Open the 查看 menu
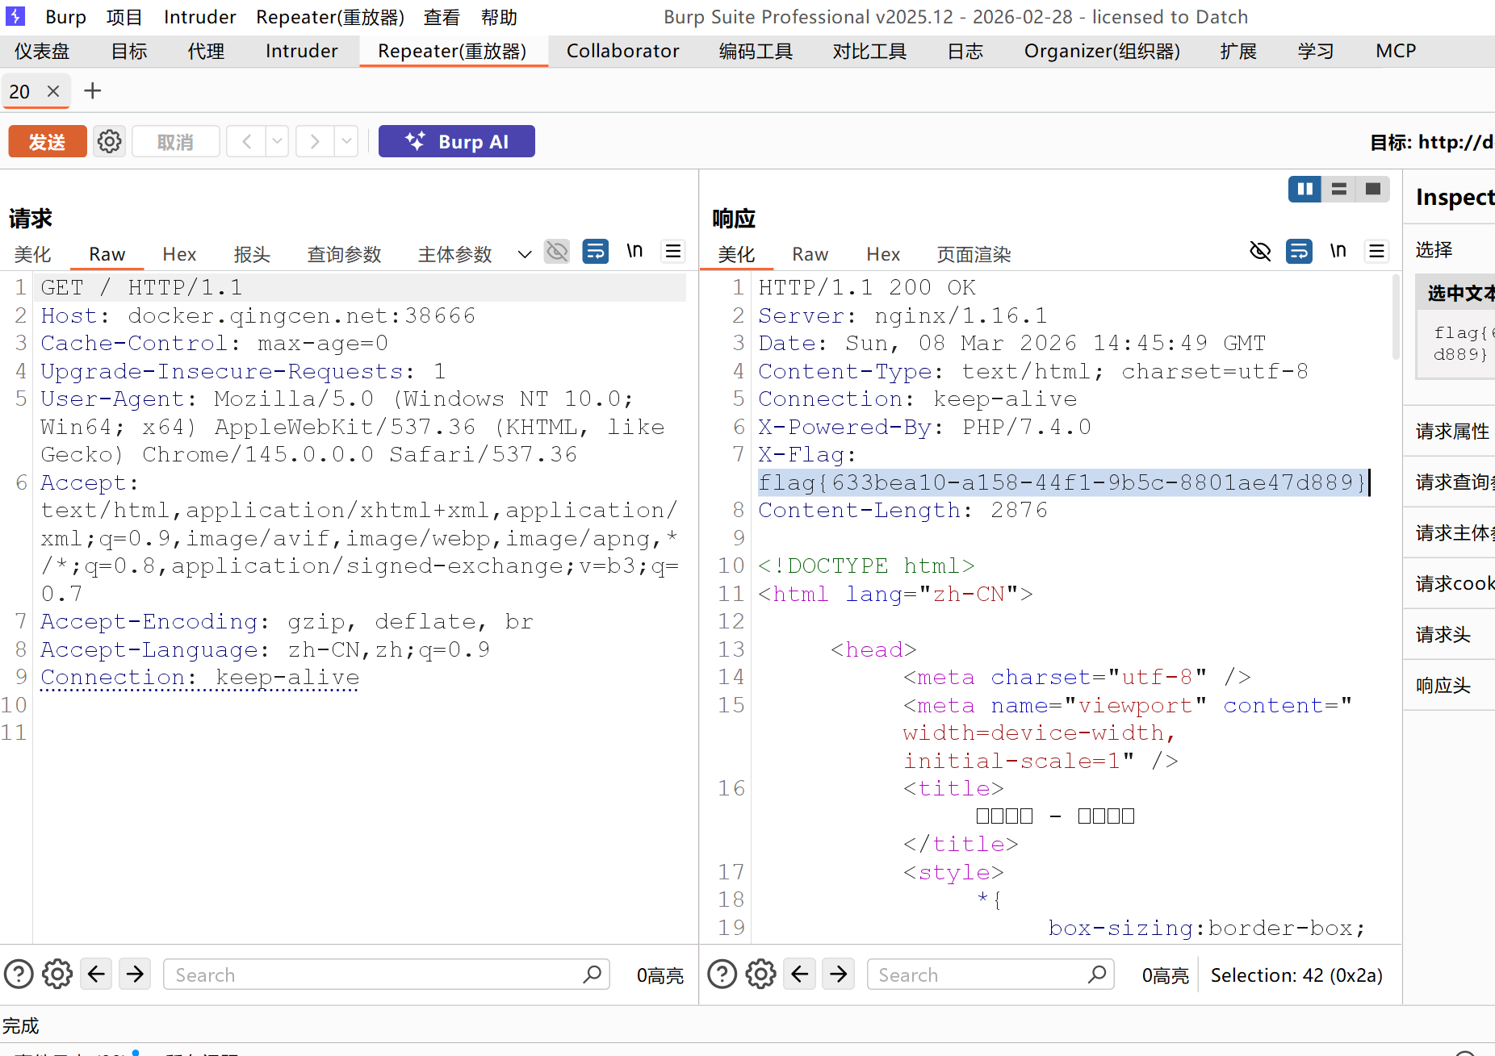The image size is (1495, 1056). [442, 17]
